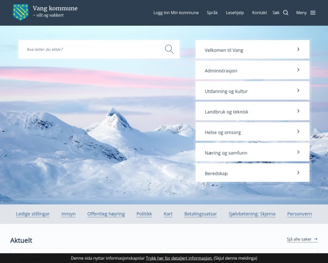Image resolution: width=328 pixels, height=263 pixels.
Task: Click the Vang kommune coat of arms logo
Action: (x=21, y=12)
